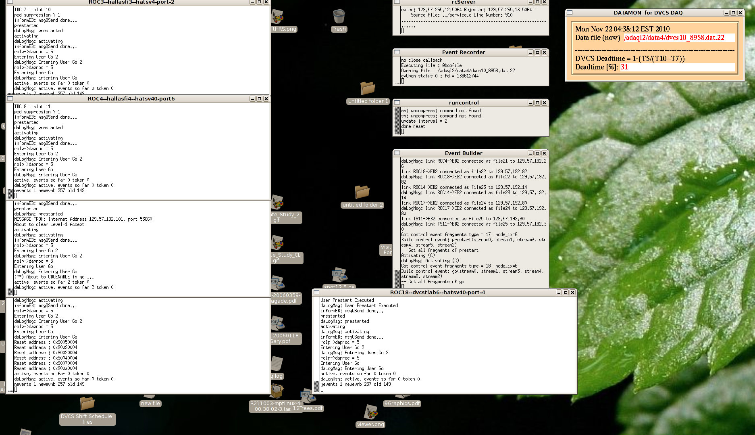This screenshot has height=435, width=755.
Task: Select the e_Study_CL.gif desktop icon
Action: pyautogui.click(x=278, y=243)
